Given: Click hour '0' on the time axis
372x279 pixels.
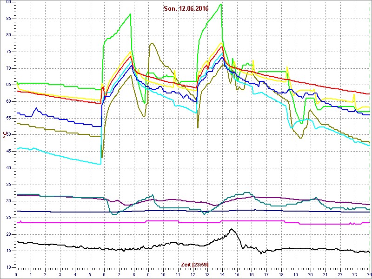Looking at the screenshot, I should pyautogui.click(x=16, y=274).
